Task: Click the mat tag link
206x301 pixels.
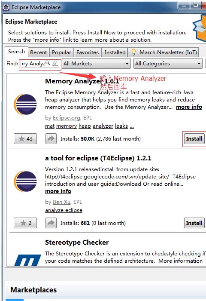Action: [x=50, y=126]
